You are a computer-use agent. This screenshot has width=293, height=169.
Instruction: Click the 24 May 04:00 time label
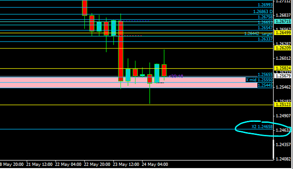coord(155,164)
